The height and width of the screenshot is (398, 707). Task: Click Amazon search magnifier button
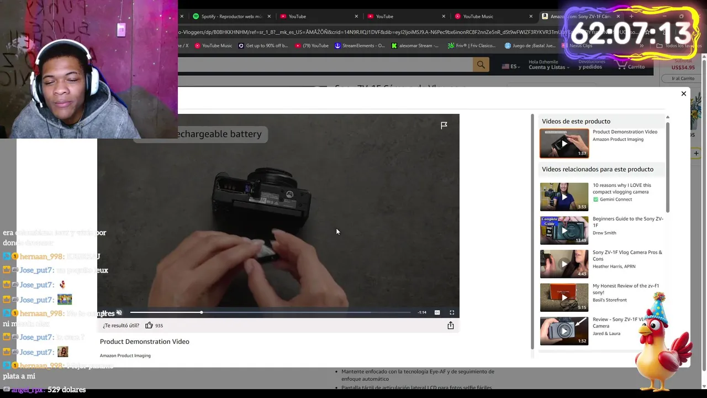(x=481, y=65)
